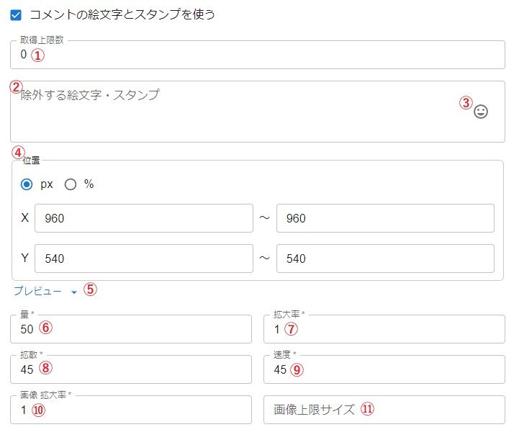Focus the 取得上限数 input field
The width and height of the screenshot is (519, 445).
pyautogui.click(x=259, y=55)
